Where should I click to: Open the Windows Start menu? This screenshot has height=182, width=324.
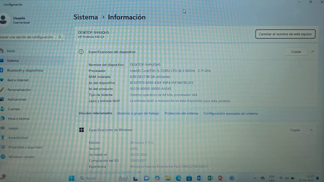72,178
